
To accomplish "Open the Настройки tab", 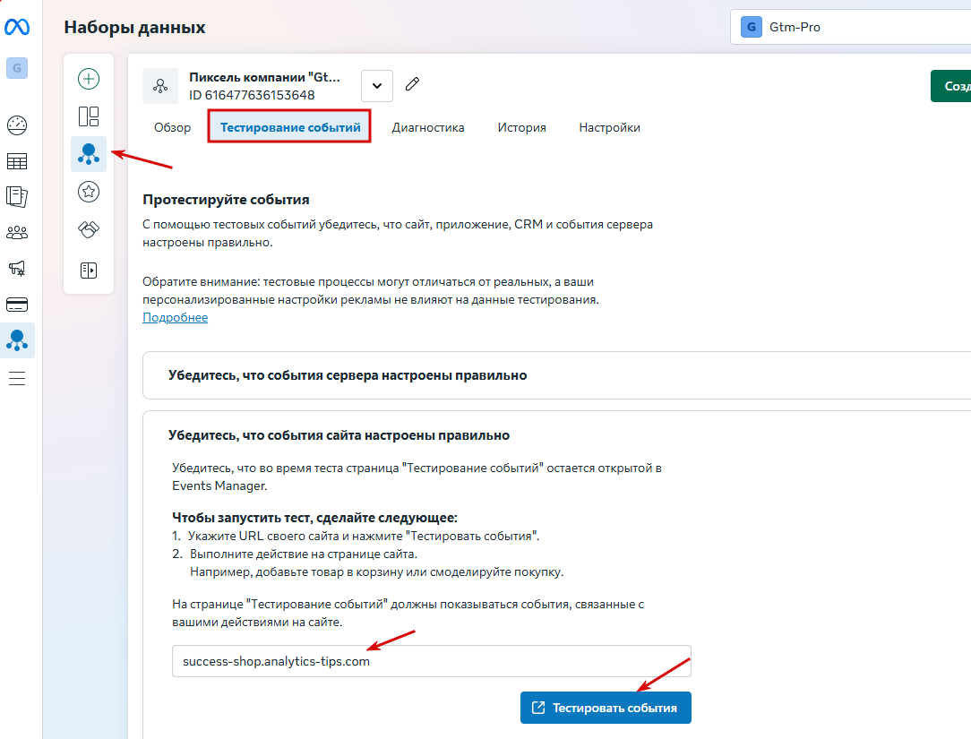I will pos(609,127).
